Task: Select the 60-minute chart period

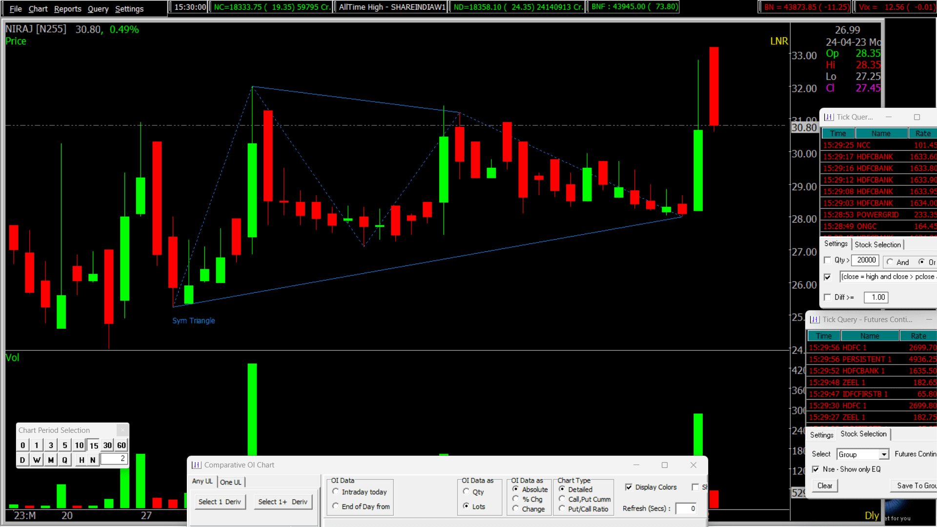Action: (x=121, y=445)
